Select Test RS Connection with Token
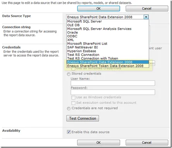 (108, 59)
